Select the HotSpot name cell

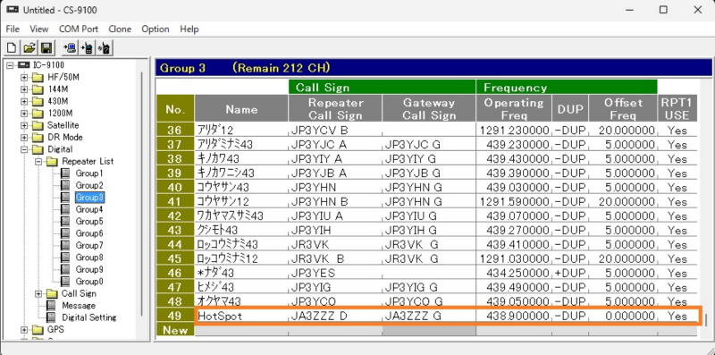[241, 316]
